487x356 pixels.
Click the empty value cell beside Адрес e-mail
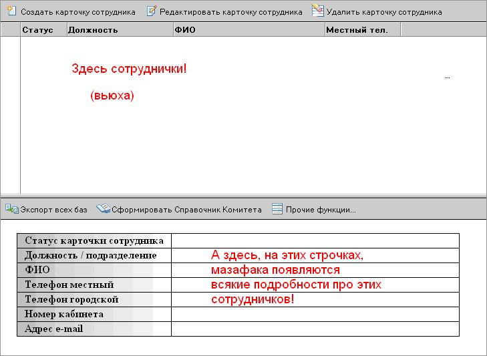[x=315, y=329]
